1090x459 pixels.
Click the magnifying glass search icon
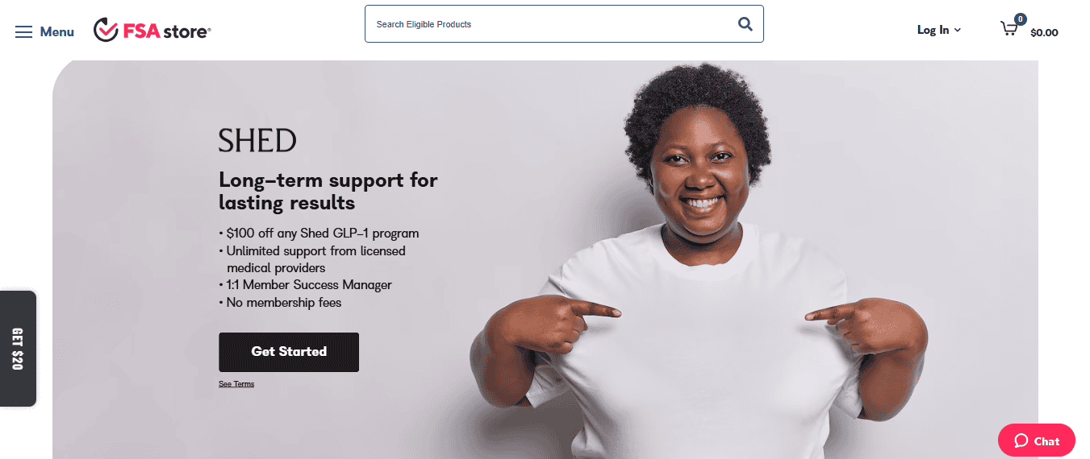[x=745, y=24]
